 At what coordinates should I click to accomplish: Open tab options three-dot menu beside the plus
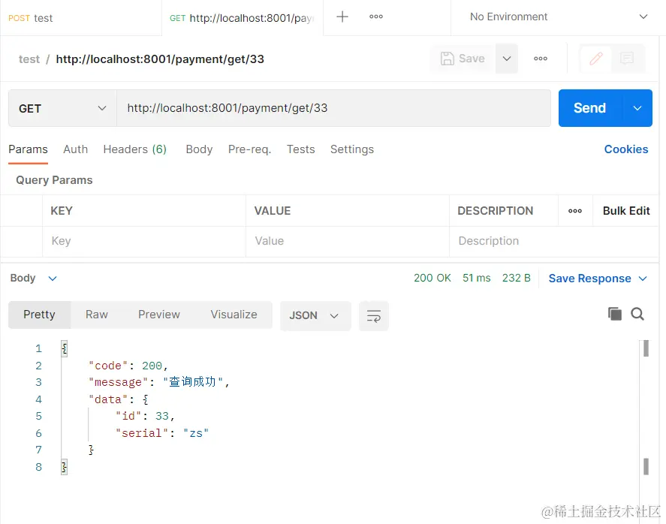(376, 17)
